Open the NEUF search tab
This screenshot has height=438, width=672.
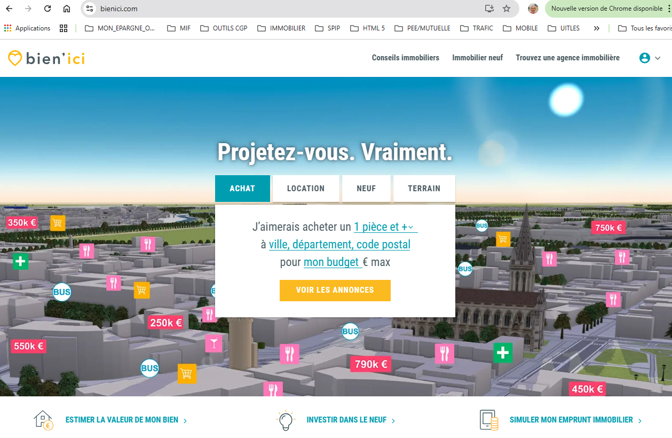coord(366,188)
